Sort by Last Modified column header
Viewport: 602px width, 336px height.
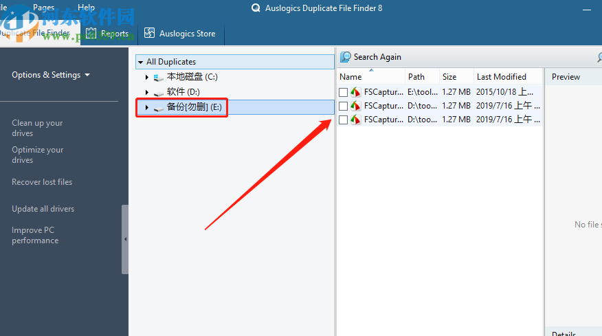508,77
